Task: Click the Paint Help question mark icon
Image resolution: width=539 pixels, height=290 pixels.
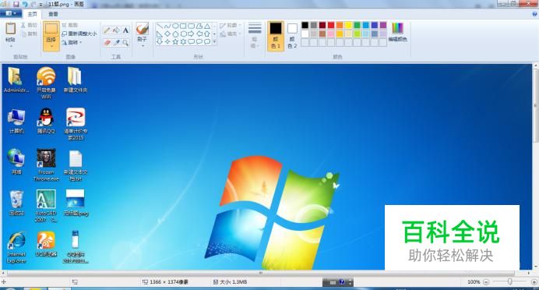Action: click(x=534, y=14)
